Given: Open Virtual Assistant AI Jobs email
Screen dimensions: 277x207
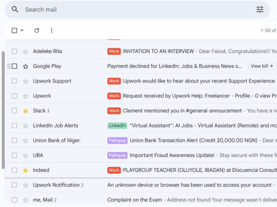Looking at the screenshot, I should [203, 125].
